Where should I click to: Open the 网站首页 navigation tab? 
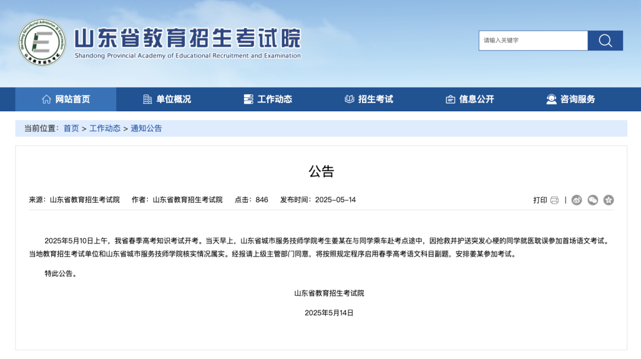click(x=66, y=99)
